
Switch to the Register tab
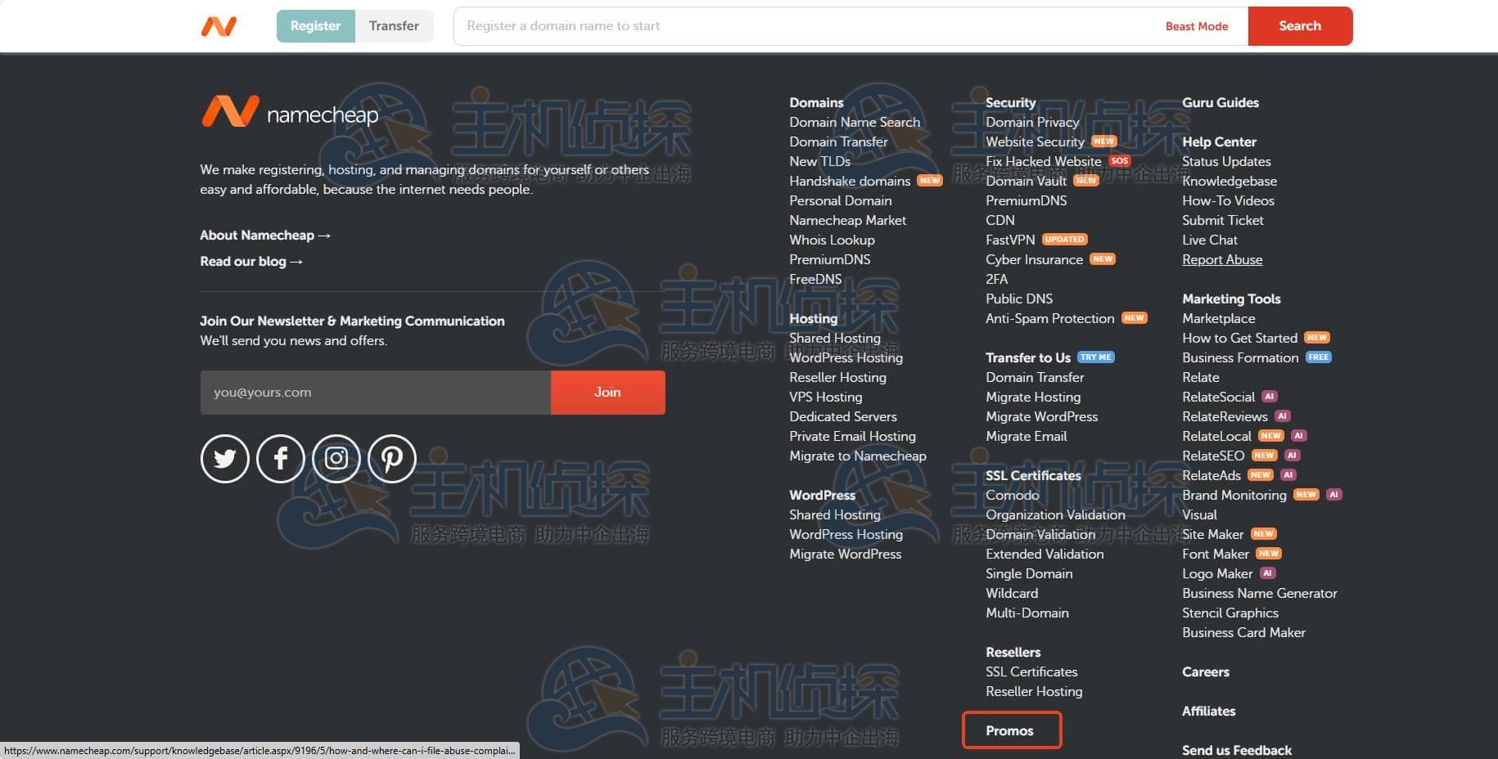(315, 26)
